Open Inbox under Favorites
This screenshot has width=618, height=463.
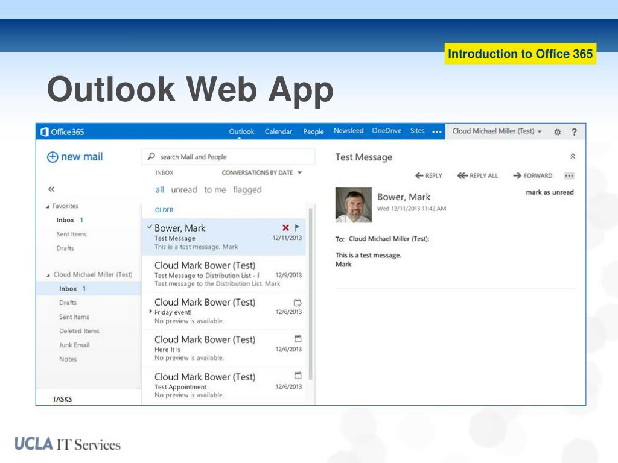coord(65,220)
